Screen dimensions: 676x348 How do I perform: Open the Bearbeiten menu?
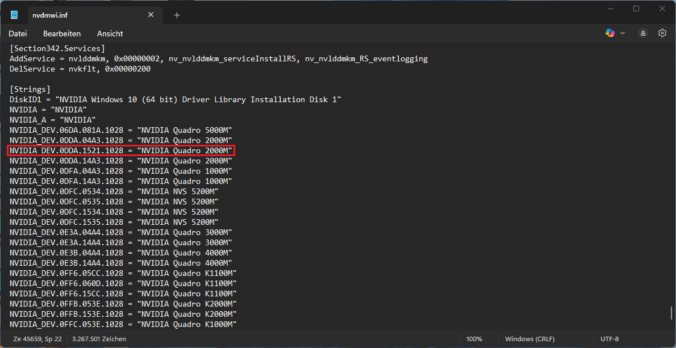61,33
